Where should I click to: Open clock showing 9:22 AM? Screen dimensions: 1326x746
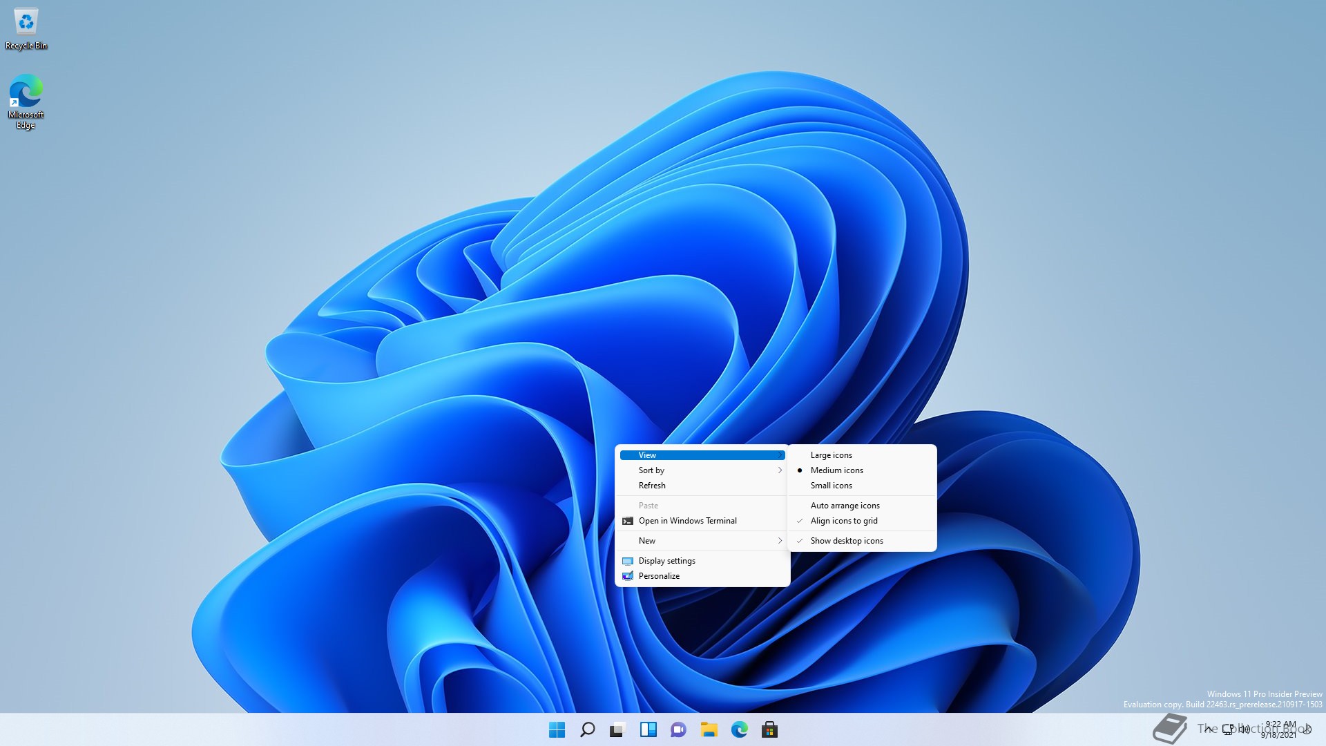[x=1280, y=729]
